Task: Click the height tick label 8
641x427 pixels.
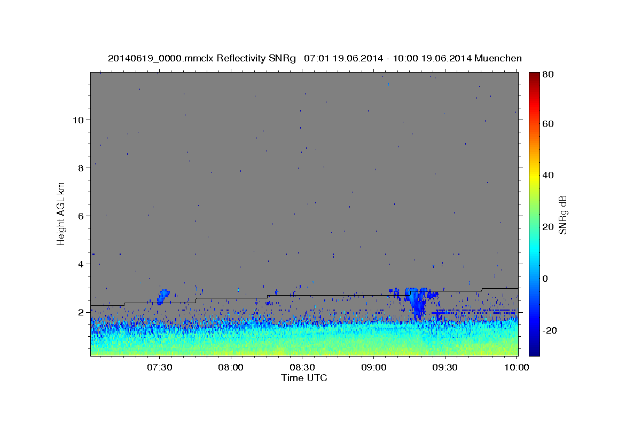Action: pyautogui.click(x=81, y=168)
